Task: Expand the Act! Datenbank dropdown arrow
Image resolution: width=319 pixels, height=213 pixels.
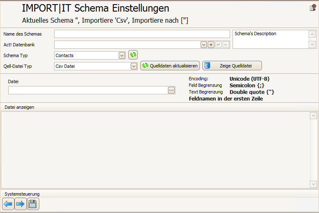Action: pyautogui.click(x=204, y=45)
